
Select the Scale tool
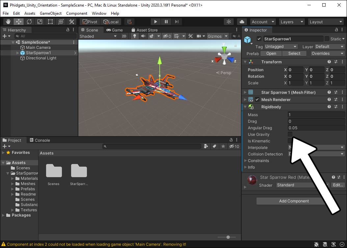(x=40, y=22)
